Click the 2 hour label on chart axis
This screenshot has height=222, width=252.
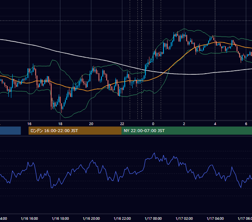point(184,124)
